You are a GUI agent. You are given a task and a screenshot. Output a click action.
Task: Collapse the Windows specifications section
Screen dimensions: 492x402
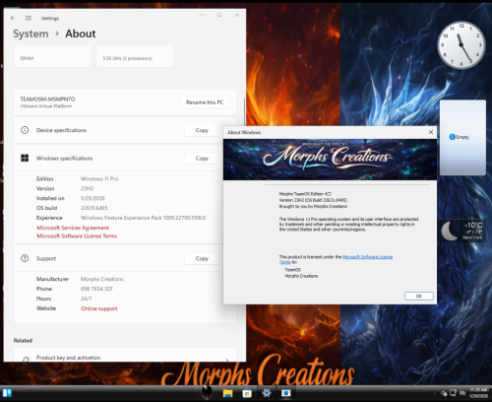click(x=125, y=159)
